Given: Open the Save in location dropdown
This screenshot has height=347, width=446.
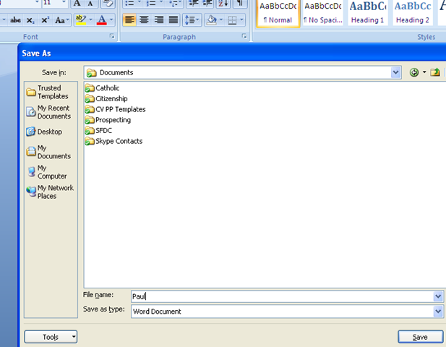Looking at the screenshot, I should click(395, 72).
